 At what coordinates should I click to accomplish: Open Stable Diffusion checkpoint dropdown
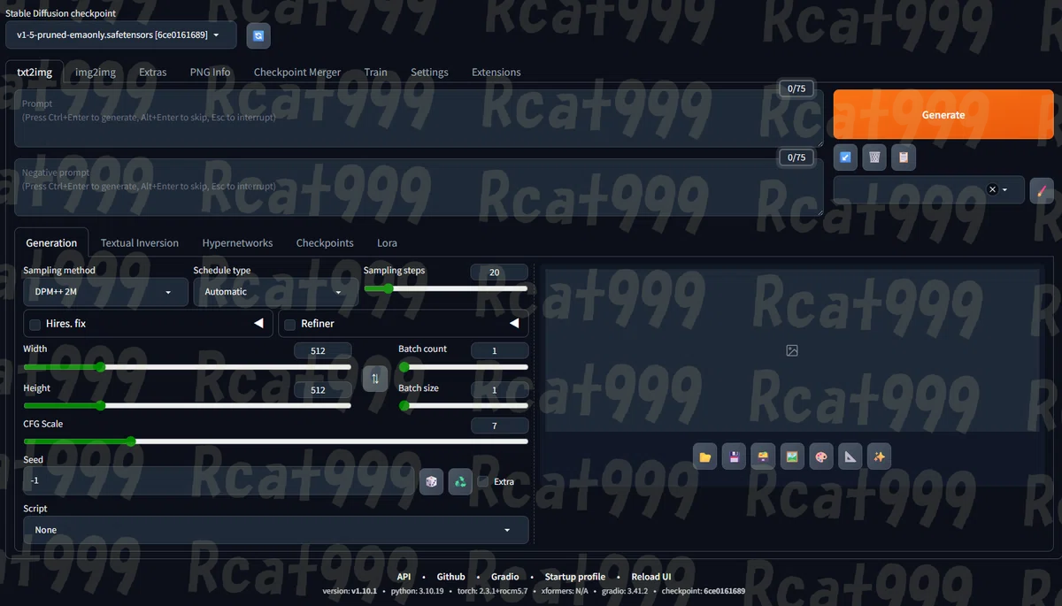click(121, 35)
